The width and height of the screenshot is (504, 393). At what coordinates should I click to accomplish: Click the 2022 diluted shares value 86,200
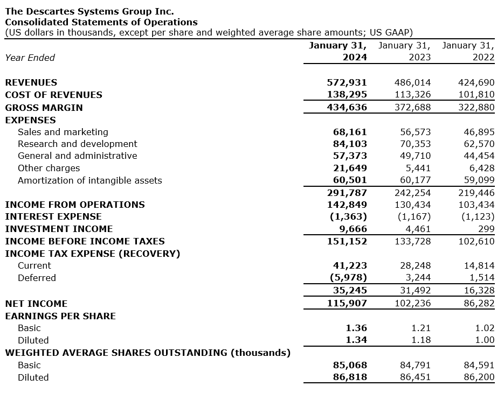[x=479, y=377]
